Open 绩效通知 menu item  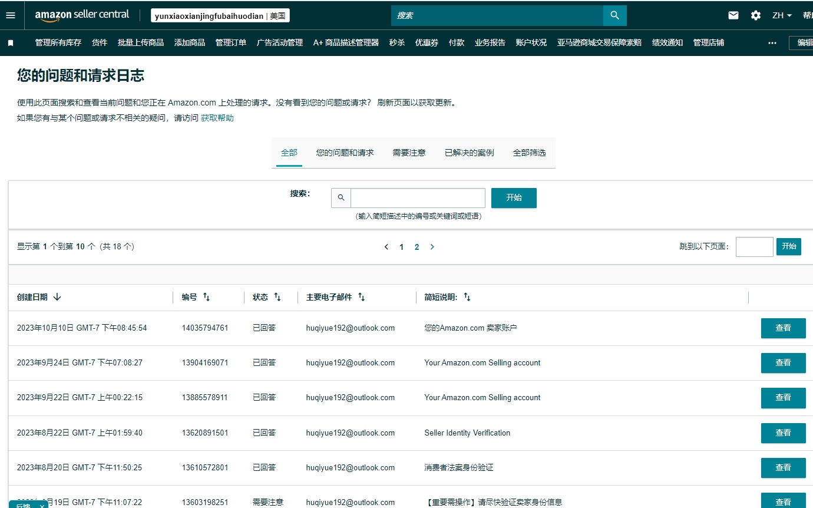pyautogui.click(x=667, y=42)
